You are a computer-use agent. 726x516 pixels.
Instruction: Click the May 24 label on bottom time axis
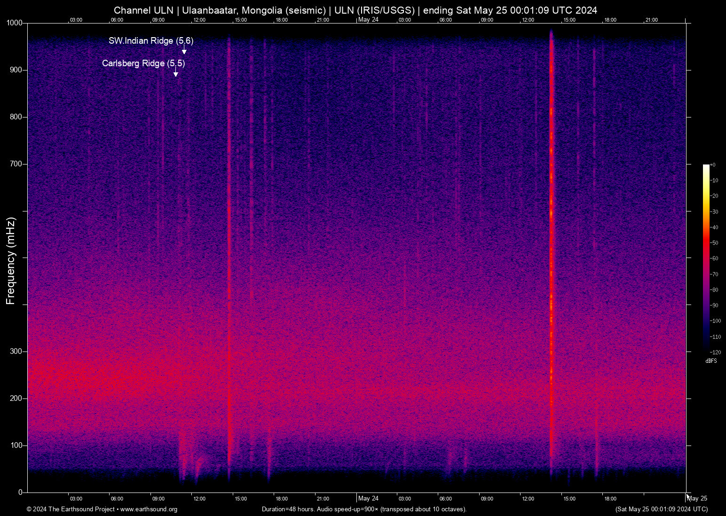368,499
